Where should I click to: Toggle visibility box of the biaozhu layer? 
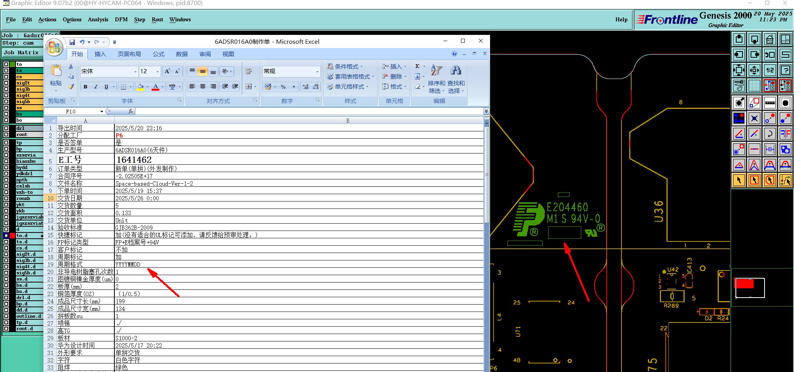[6, 161]
